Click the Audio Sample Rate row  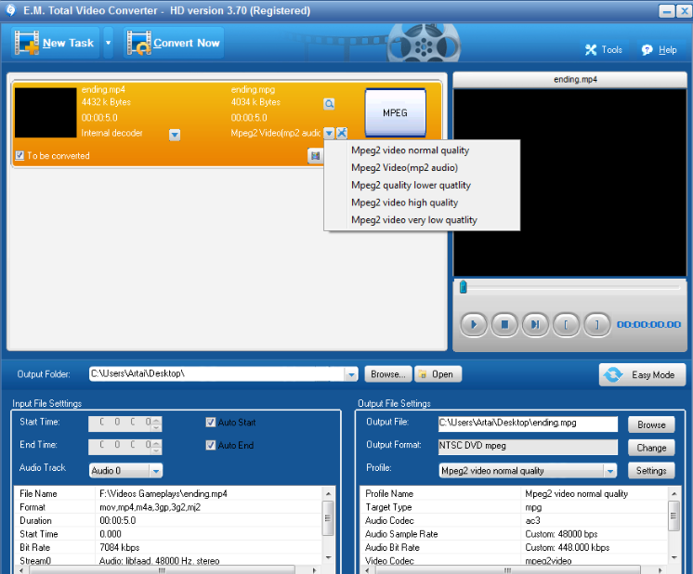(514, 534)
